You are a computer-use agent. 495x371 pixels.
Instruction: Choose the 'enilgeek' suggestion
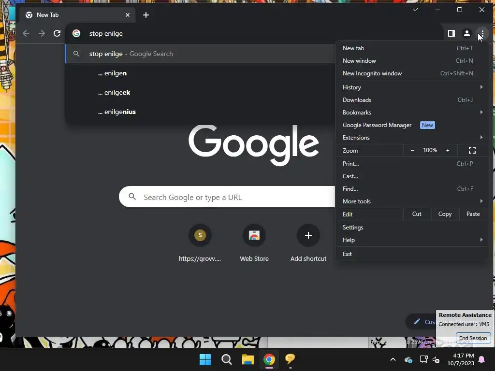tap(200, 92)
